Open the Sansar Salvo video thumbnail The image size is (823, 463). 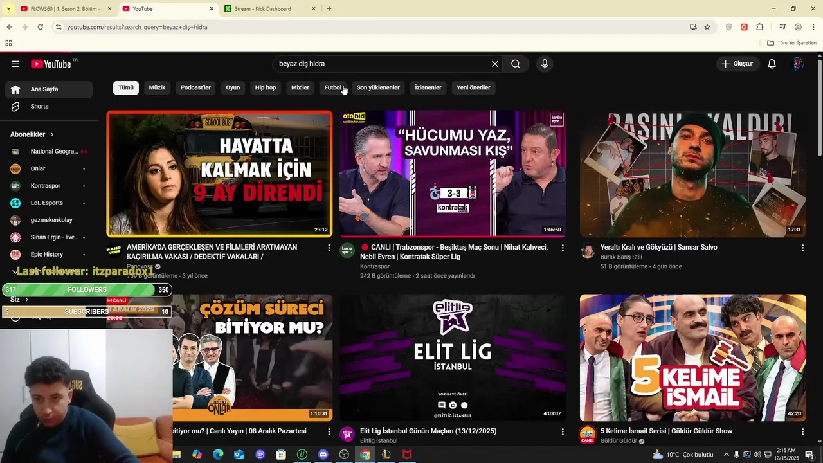[x=693, y=174]
